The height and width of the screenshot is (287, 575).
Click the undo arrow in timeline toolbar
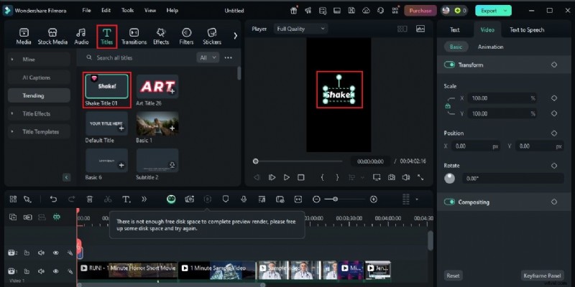[53, 199]
